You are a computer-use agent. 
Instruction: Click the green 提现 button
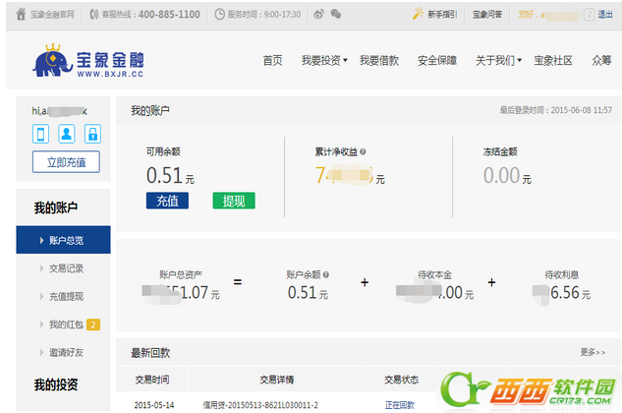coord(234,201)
